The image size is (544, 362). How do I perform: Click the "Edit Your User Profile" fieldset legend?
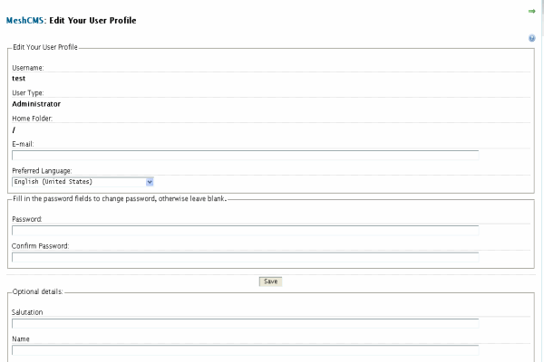[45, 47]
